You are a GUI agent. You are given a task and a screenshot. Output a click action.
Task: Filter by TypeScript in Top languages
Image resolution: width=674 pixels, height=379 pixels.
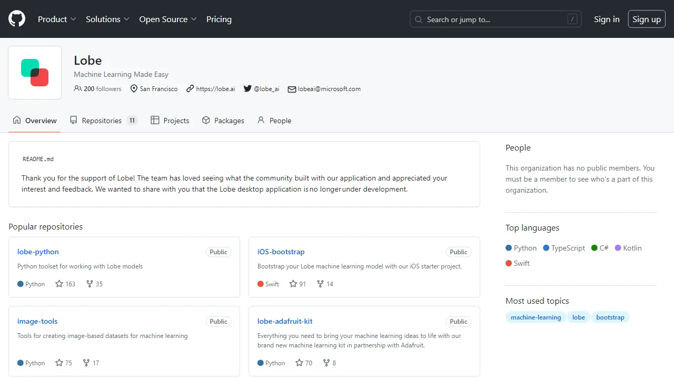tap(564, 248)
